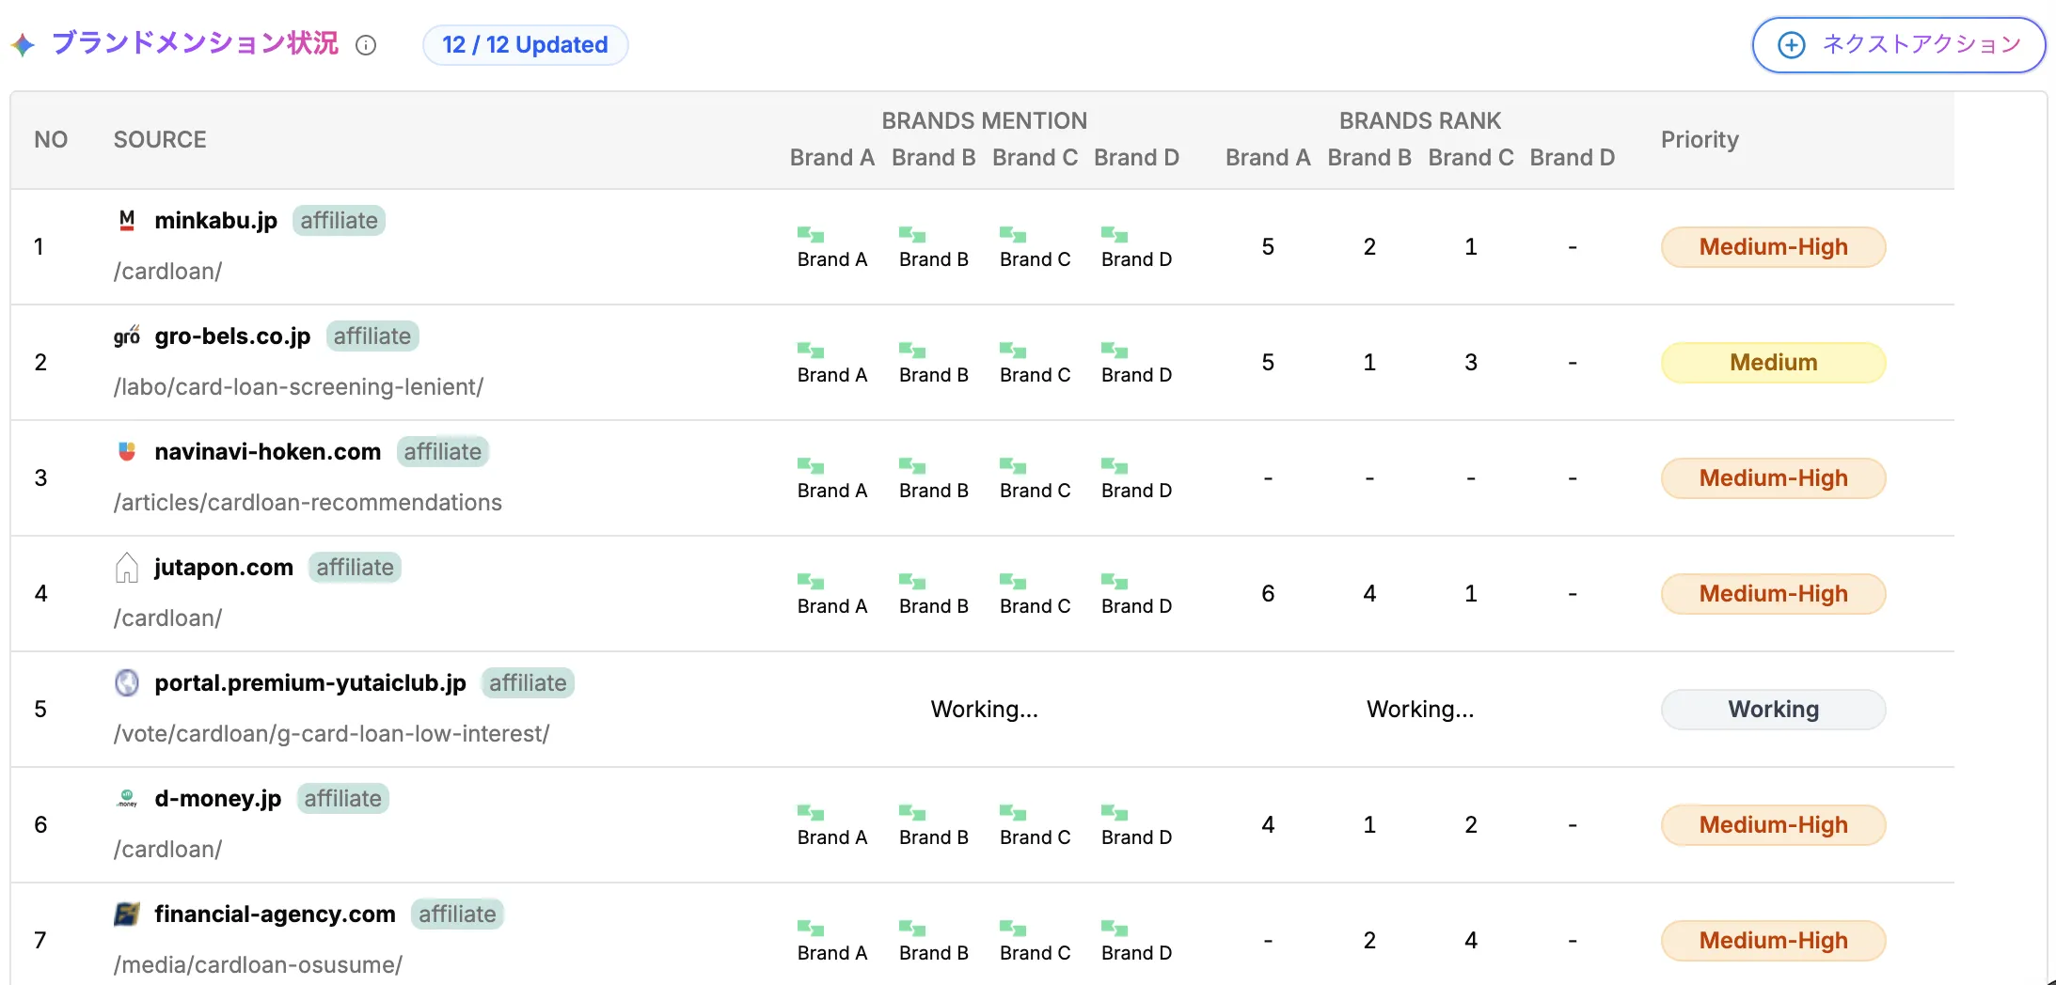Click the financial-agency.com favicon
Image resolution: width=2056 pixels, height=985 pixels.
[127, 914]
